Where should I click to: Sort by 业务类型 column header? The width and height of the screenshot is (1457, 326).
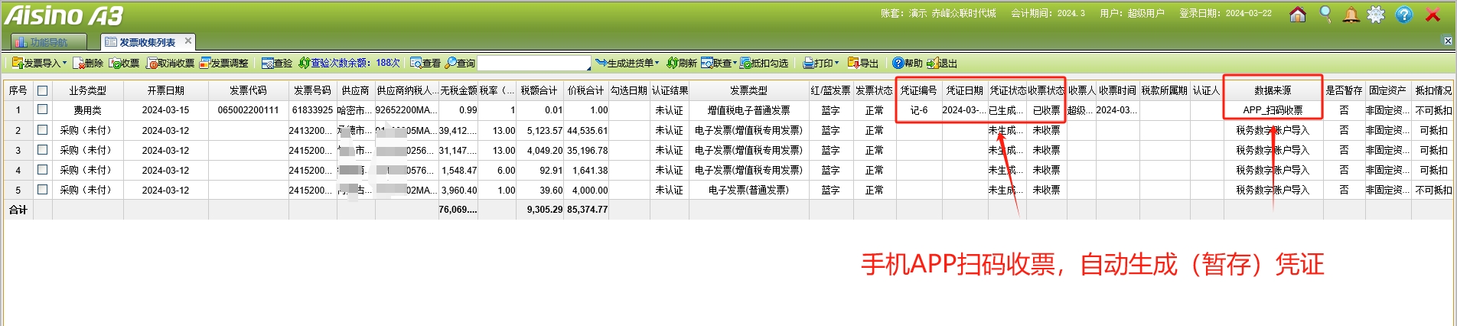pos(87,90)
